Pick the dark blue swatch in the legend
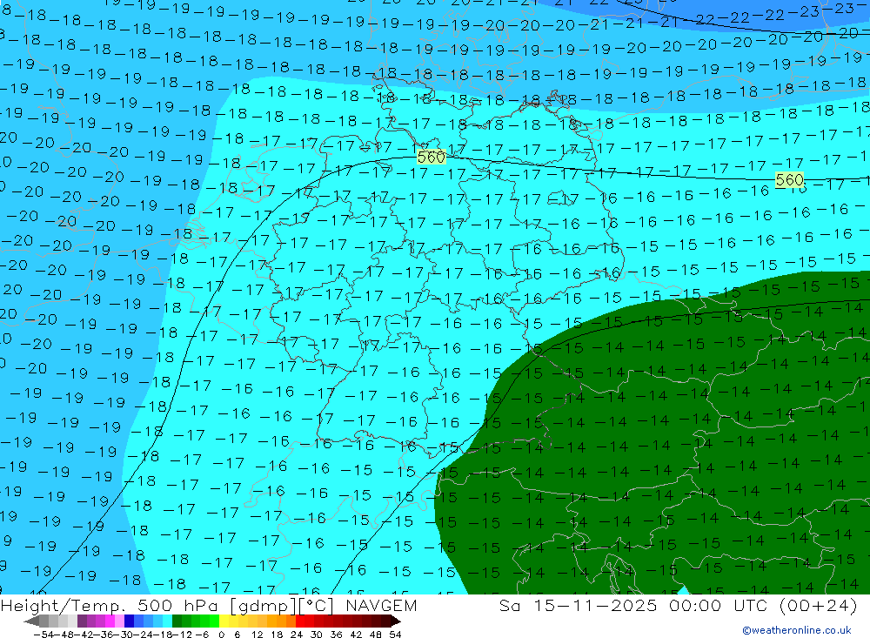The width and height of the screenshot is (870, 638). point(129,621)
